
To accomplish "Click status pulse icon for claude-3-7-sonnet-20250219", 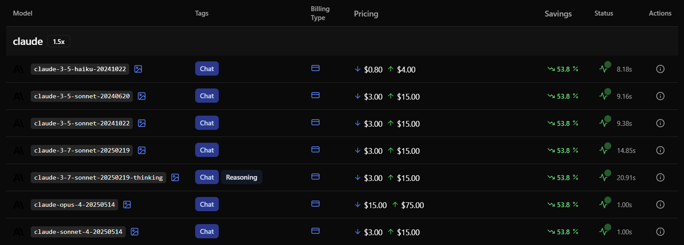I will click(x=604, y=150).
